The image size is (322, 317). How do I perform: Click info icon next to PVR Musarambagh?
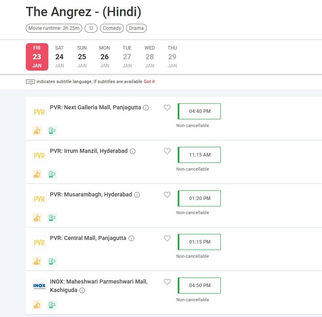pyautogui.click(x=137, y=195)
